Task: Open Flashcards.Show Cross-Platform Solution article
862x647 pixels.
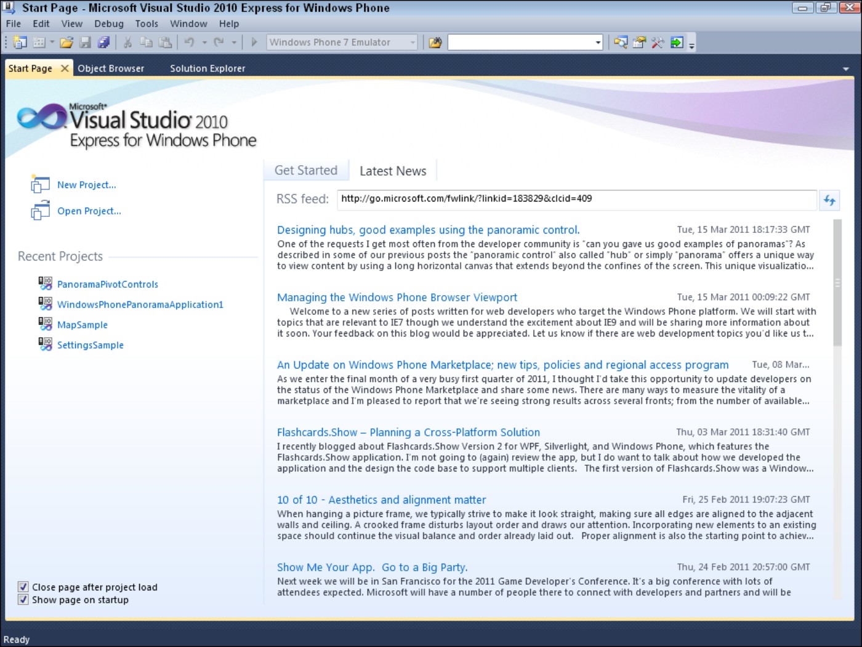Action: (408, 433)
